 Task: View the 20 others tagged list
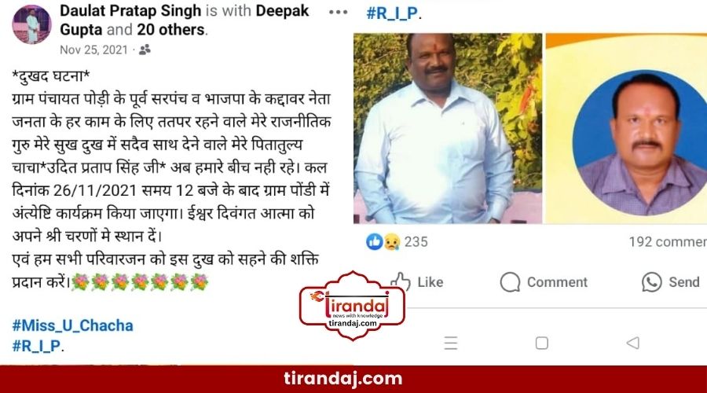click(171, 30)
